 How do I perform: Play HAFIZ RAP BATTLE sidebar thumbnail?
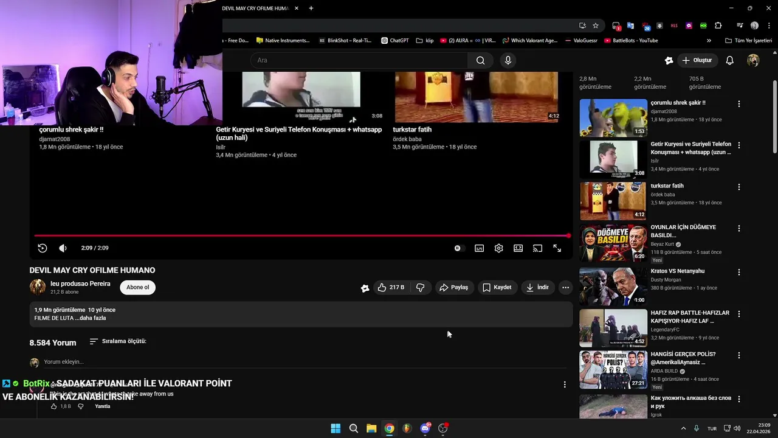pyautogui.click(x=613, y=328)
